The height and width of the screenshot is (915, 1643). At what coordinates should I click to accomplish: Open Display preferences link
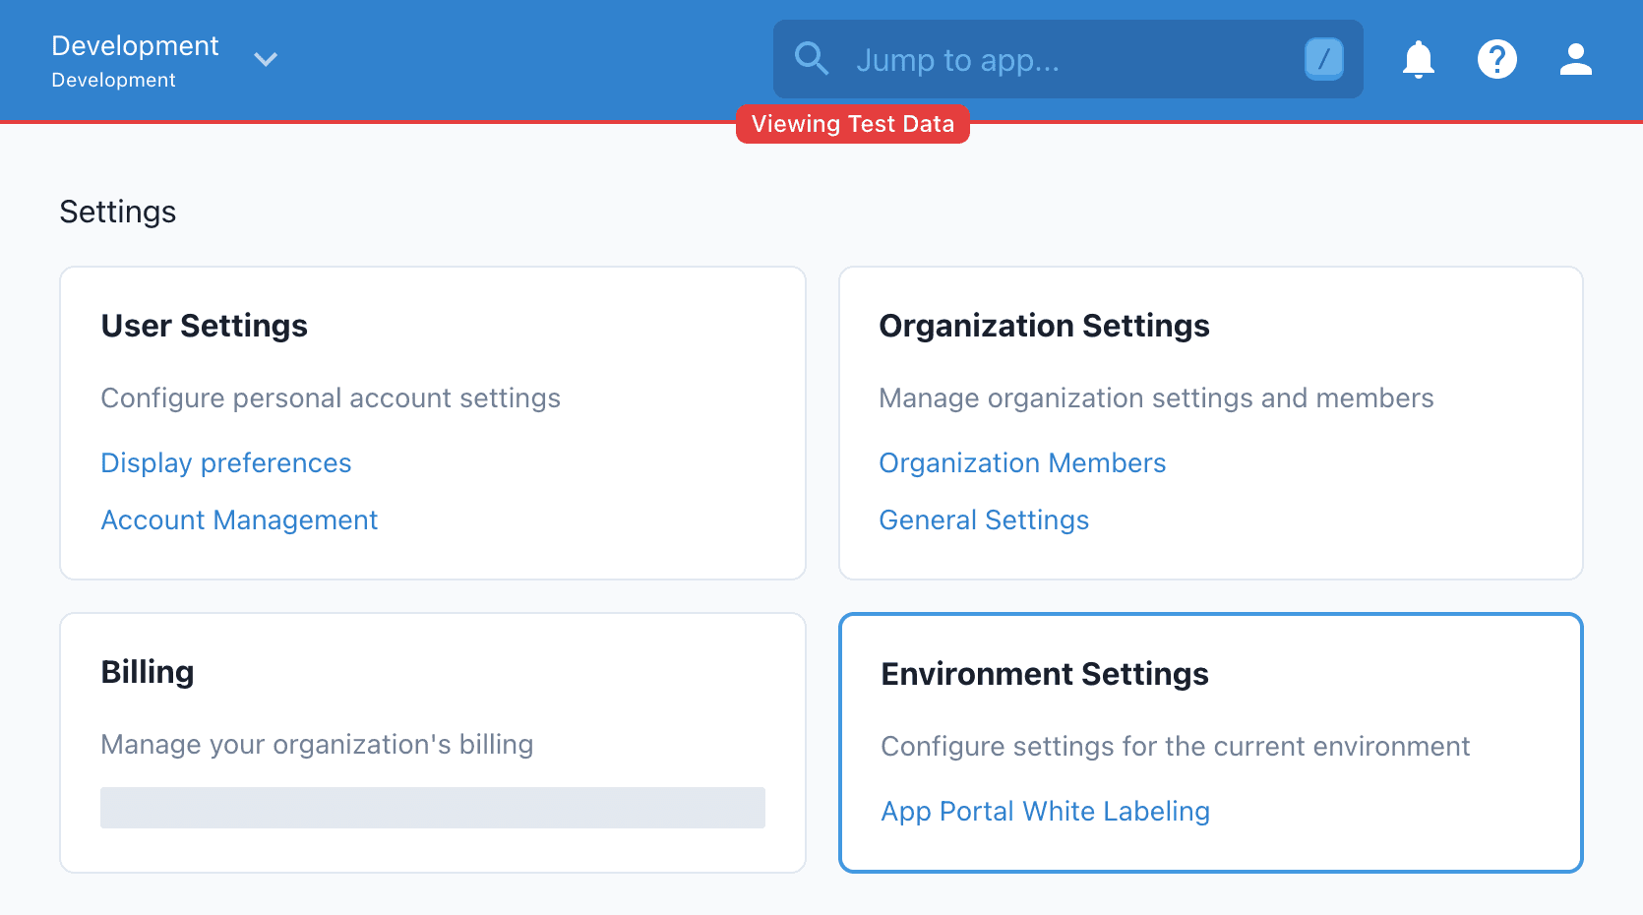226,462
